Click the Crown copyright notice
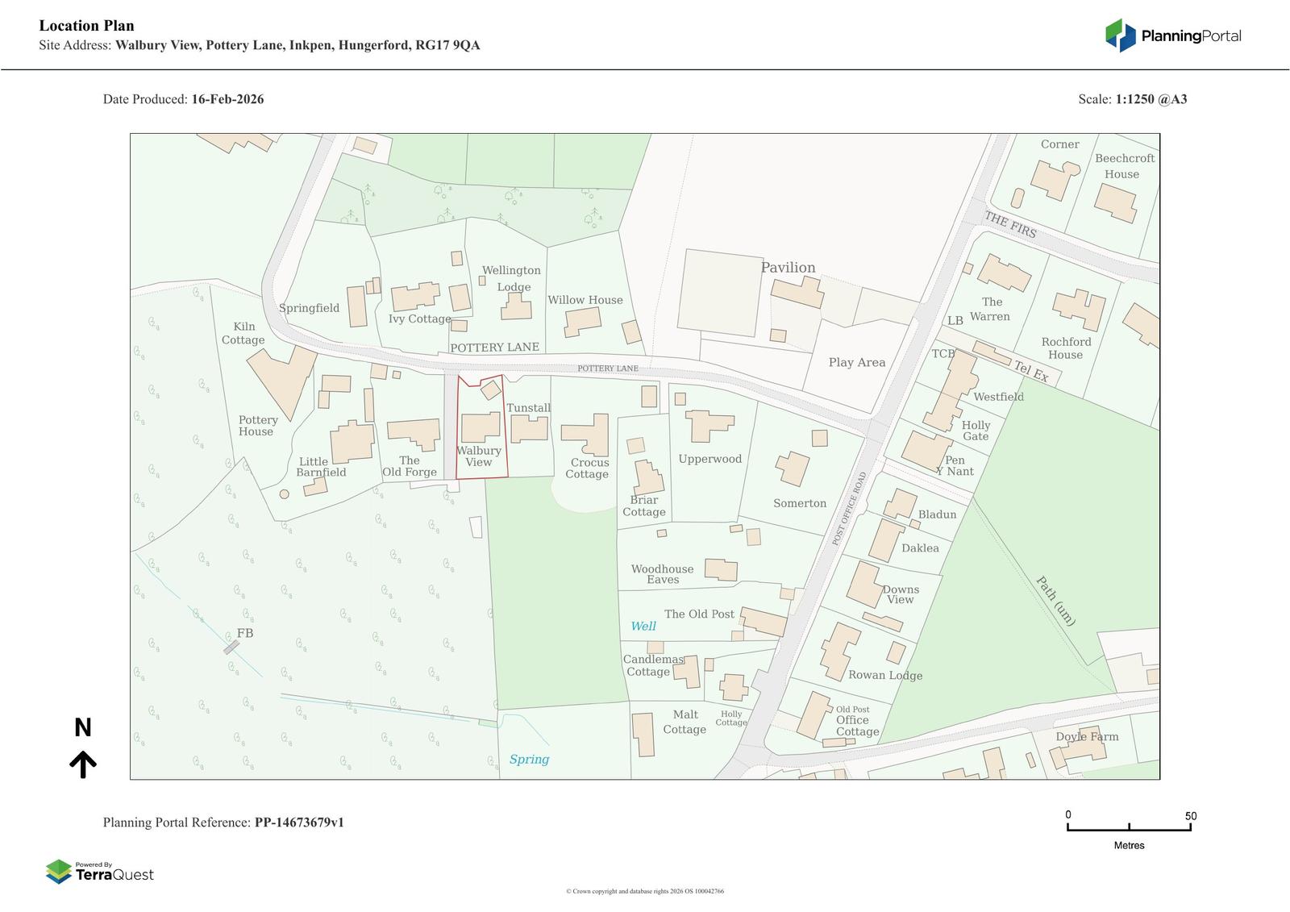This screenshot has height=912, width=1290. tap(644, 891)
